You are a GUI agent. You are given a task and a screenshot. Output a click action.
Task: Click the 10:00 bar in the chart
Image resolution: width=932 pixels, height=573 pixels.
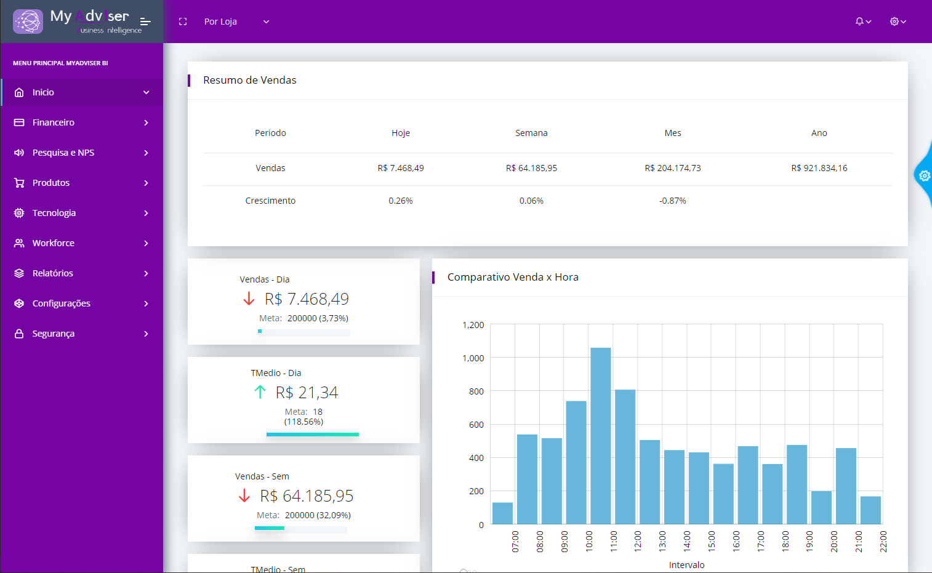(x=601, y=436)
